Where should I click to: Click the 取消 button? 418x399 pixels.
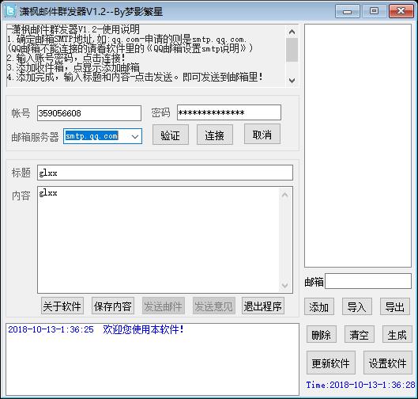(x=262, y=135)
